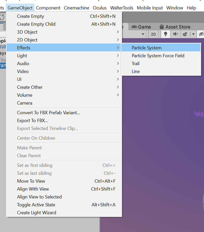Select Line effect
Screen dimensions: 204x232
click(x=161, y=71)
